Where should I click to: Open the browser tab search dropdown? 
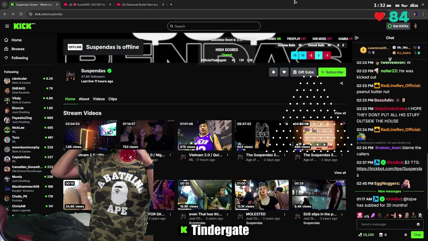point(4,5)
